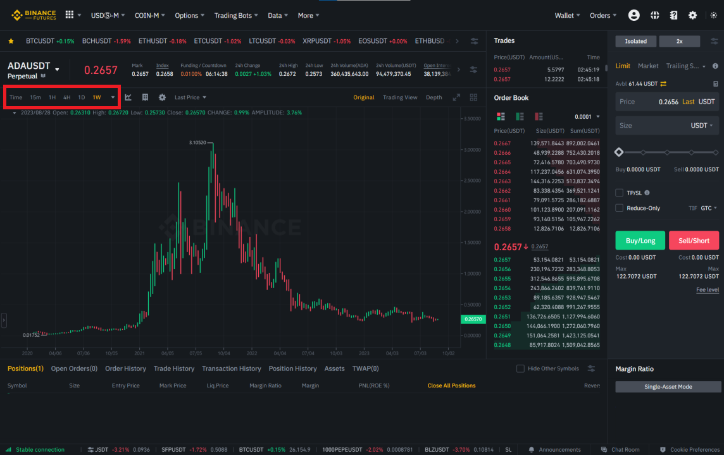This screenshot has height=455, width=724.
Task: Open the Last Price dropdown
Action: [x=190, y=97]
